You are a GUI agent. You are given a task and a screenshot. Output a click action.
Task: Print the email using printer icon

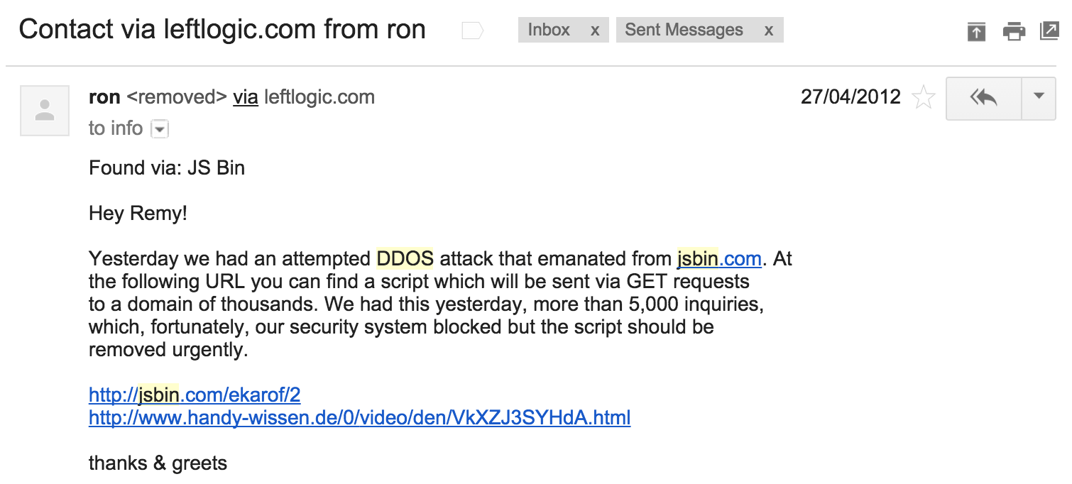pyautogui.click(x=1014, y=31)
